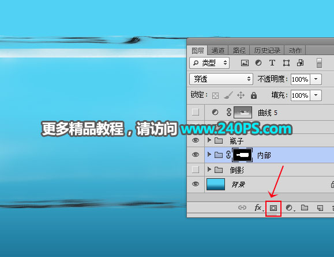
Task: Hide the 瓶子 group
Action: coord(196,140)
